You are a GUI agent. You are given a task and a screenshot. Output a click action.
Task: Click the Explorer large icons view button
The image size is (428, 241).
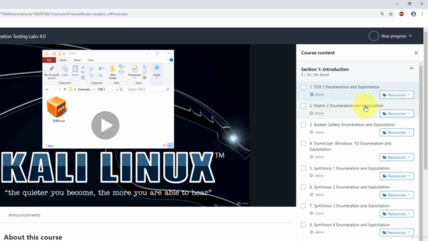point(170,146)
